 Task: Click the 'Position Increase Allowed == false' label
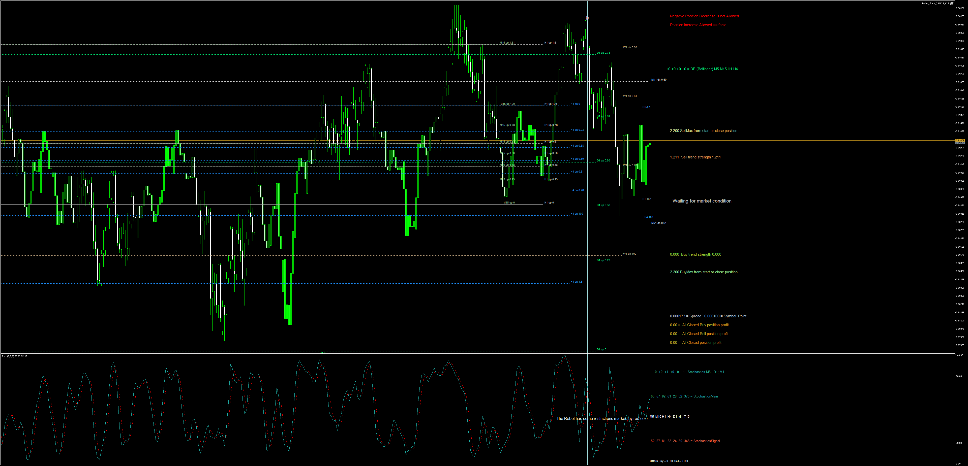(x=698, y=25)
